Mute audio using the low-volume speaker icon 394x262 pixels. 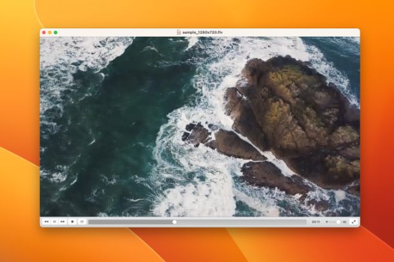(x=327, y=222)
